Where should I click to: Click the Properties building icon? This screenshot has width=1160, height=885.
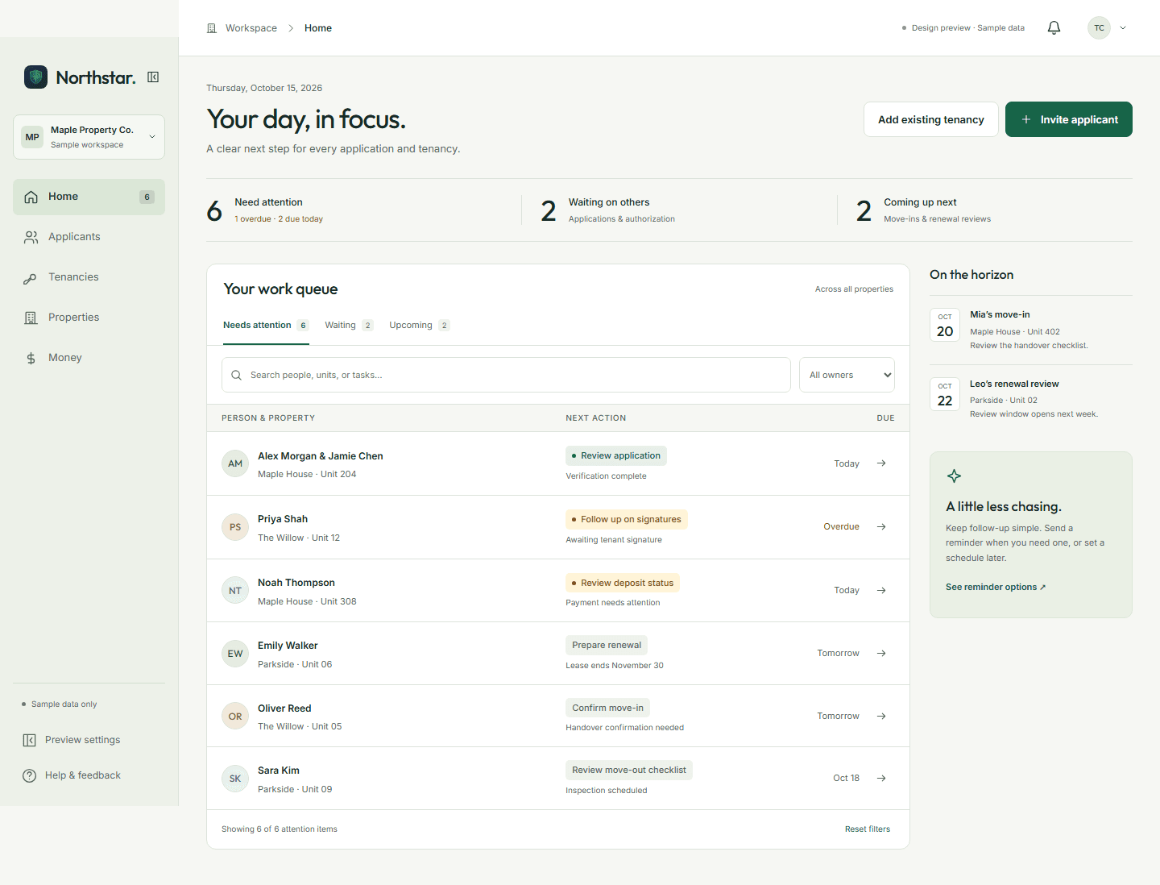pos(31,318)
